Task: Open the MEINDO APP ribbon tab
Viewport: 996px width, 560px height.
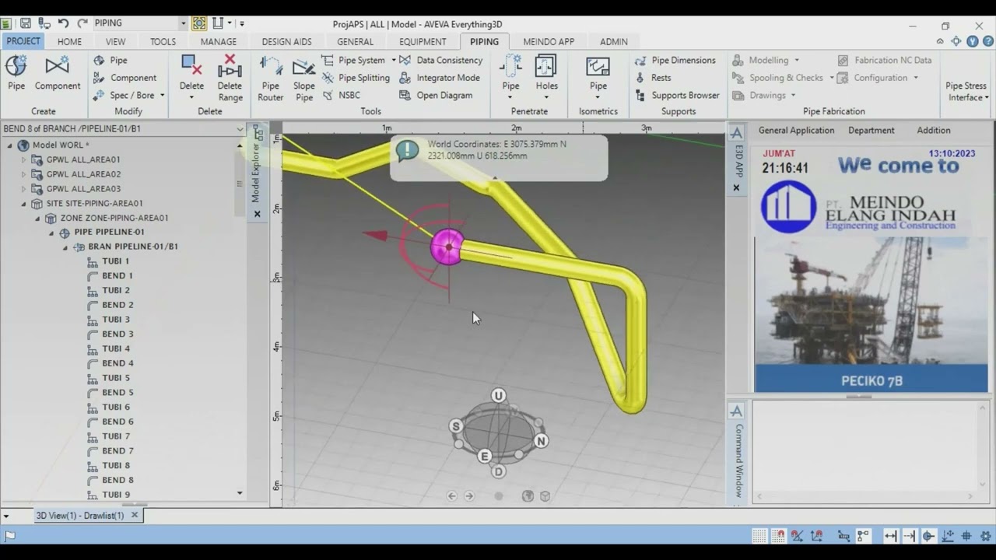Action: 549,42
